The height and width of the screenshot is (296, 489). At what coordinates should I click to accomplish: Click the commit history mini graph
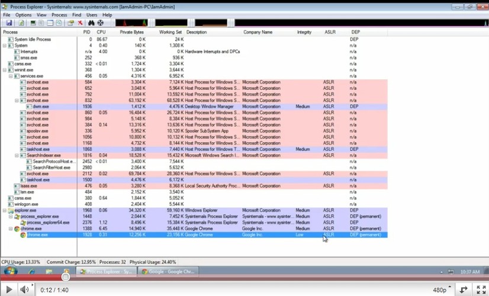point(171,22)
